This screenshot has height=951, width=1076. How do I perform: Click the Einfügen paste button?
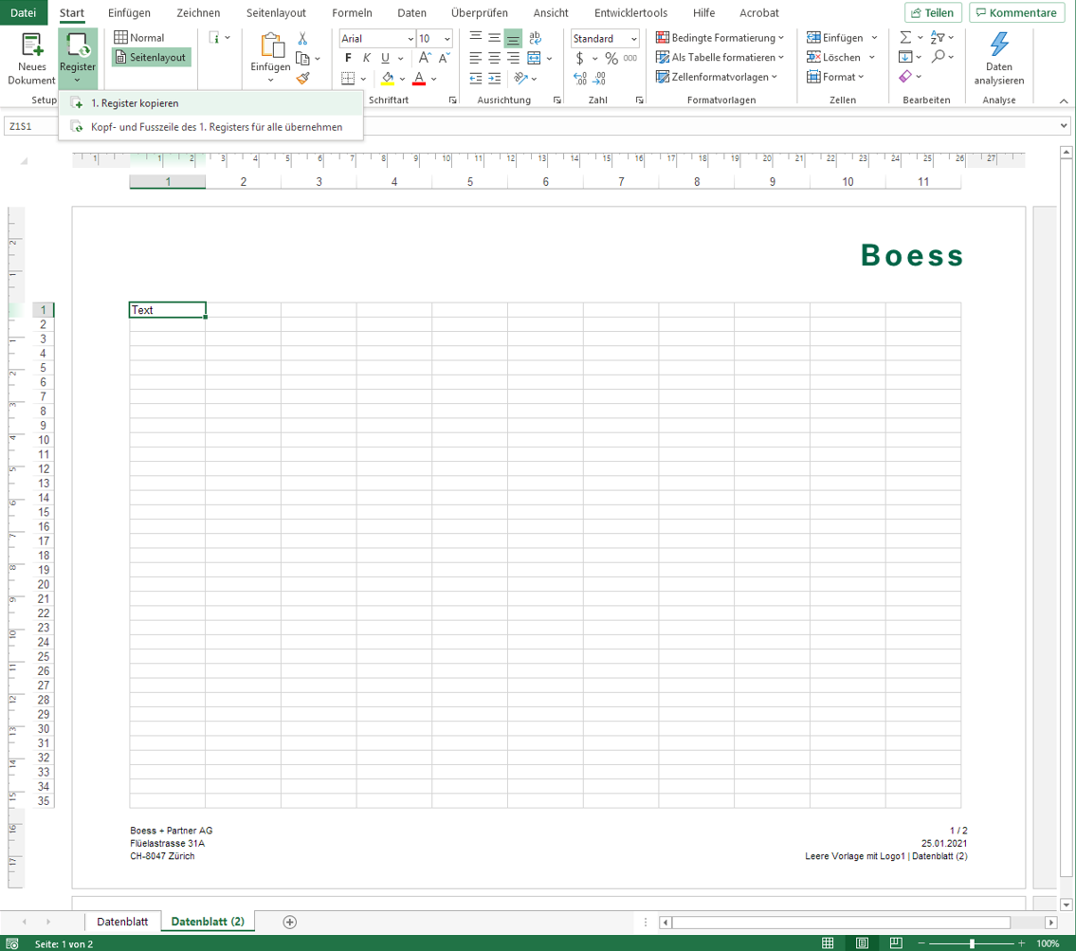click(270, 59)
